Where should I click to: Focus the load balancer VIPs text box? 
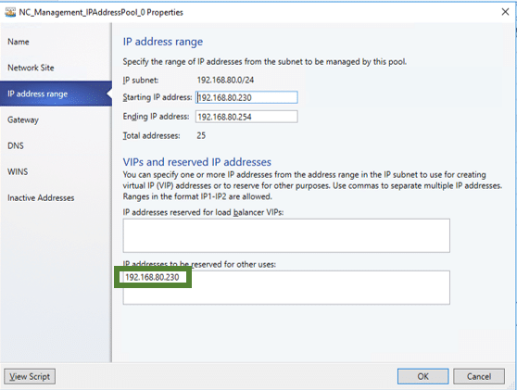(286, 235)
